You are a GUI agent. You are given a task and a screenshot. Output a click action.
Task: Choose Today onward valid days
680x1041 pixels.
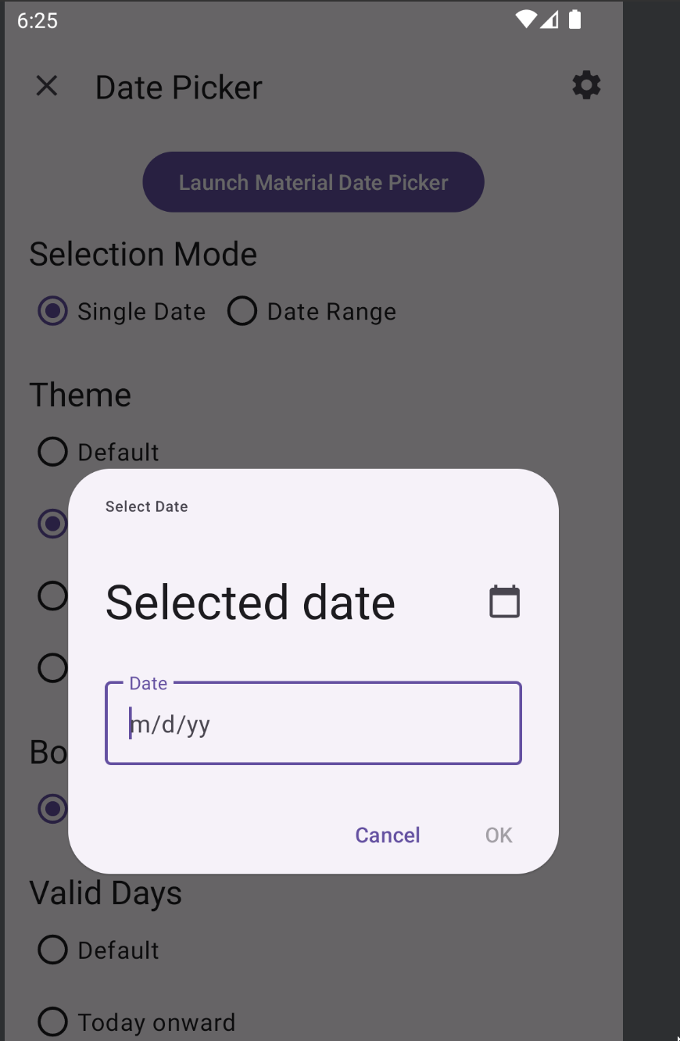(52, 1021)
